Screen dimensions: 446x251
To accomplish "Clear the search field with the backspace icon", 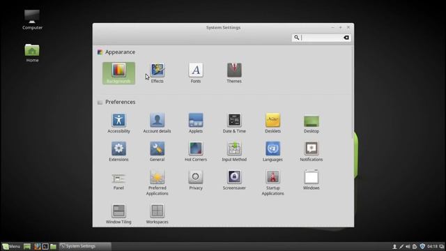I will 346,38.
